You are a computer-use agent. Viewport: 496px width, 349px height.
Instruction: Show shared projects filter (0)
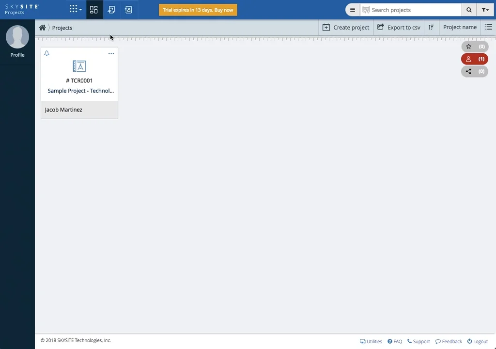click(x=475, y=71)
